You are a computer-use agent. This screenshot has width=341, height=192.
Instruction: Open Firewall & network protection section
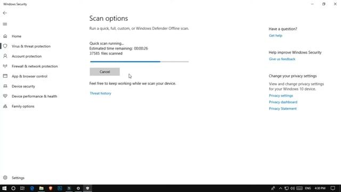click(35, 66)
